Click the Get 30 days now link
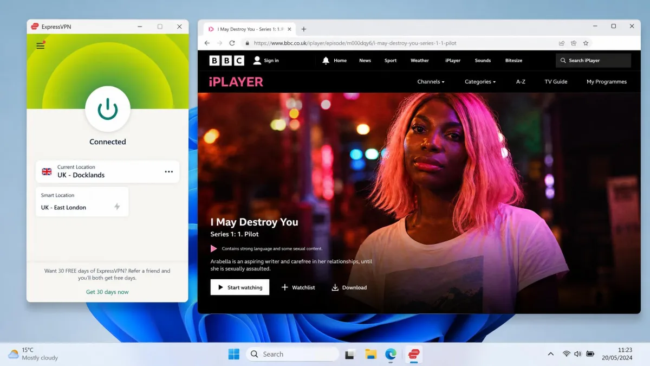This screenshot has height=366, width=650. [107, 292]
